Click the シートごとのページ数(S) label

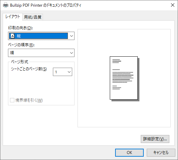29,69
